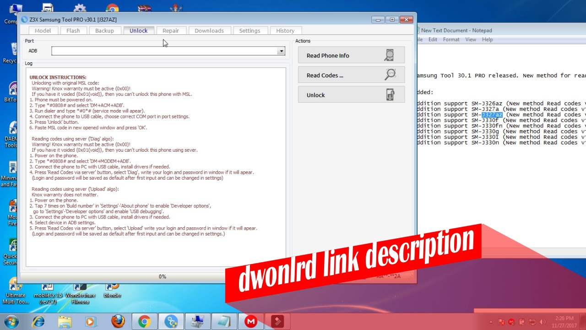This screenshot has width=586, height=330.
Task: Open the red recorder app on taskbar
Action: click(x=277, y=322)
